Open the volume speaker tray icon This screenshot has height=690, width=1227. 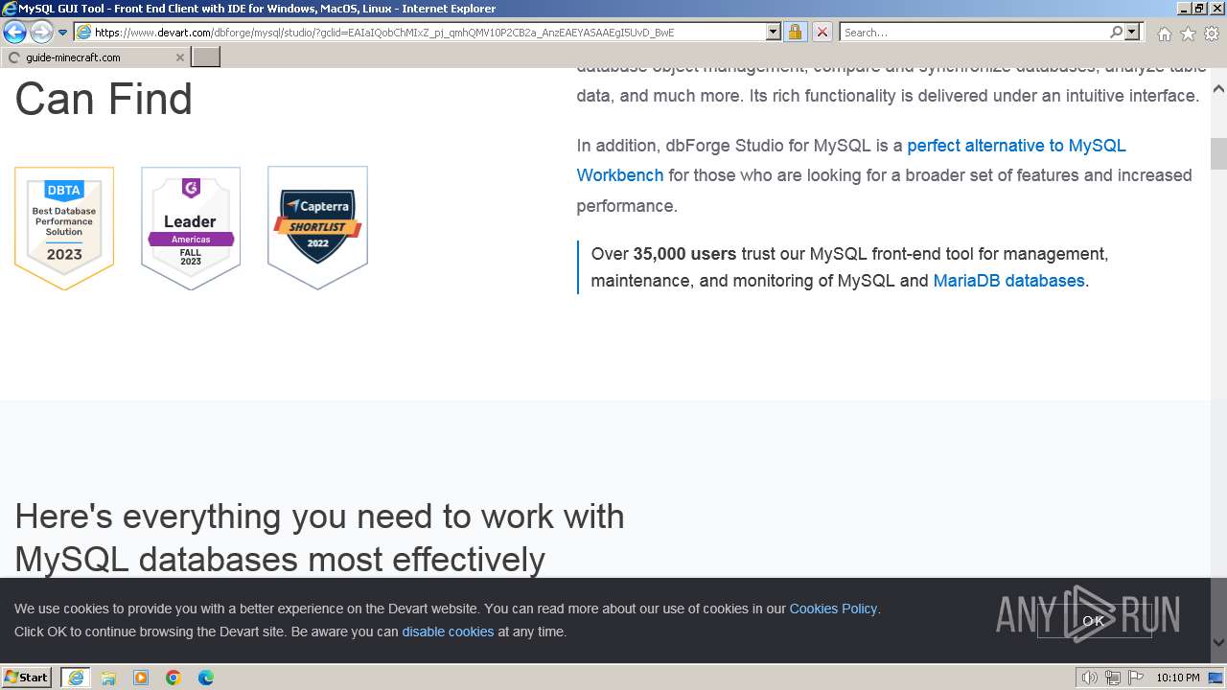click(1090, 678)
